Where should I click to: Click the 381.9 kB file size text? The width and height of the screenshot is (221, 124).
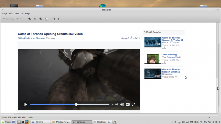22,117
